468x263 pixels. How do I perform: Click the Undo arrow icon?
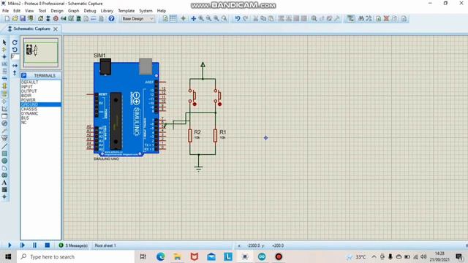pos(237,18)
